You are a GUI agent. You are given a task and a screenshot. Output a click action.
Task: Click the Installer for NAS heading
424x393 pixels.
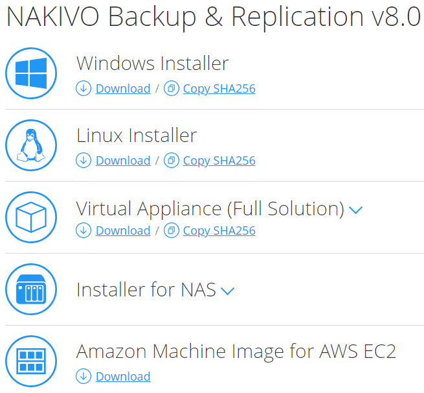[146, 289]
